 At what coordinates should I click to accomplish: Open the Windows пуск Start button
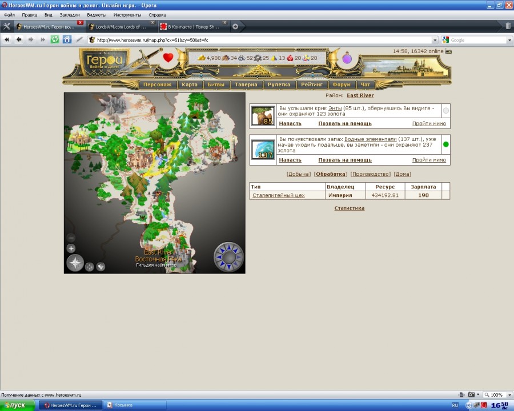[x=17, y=405]
